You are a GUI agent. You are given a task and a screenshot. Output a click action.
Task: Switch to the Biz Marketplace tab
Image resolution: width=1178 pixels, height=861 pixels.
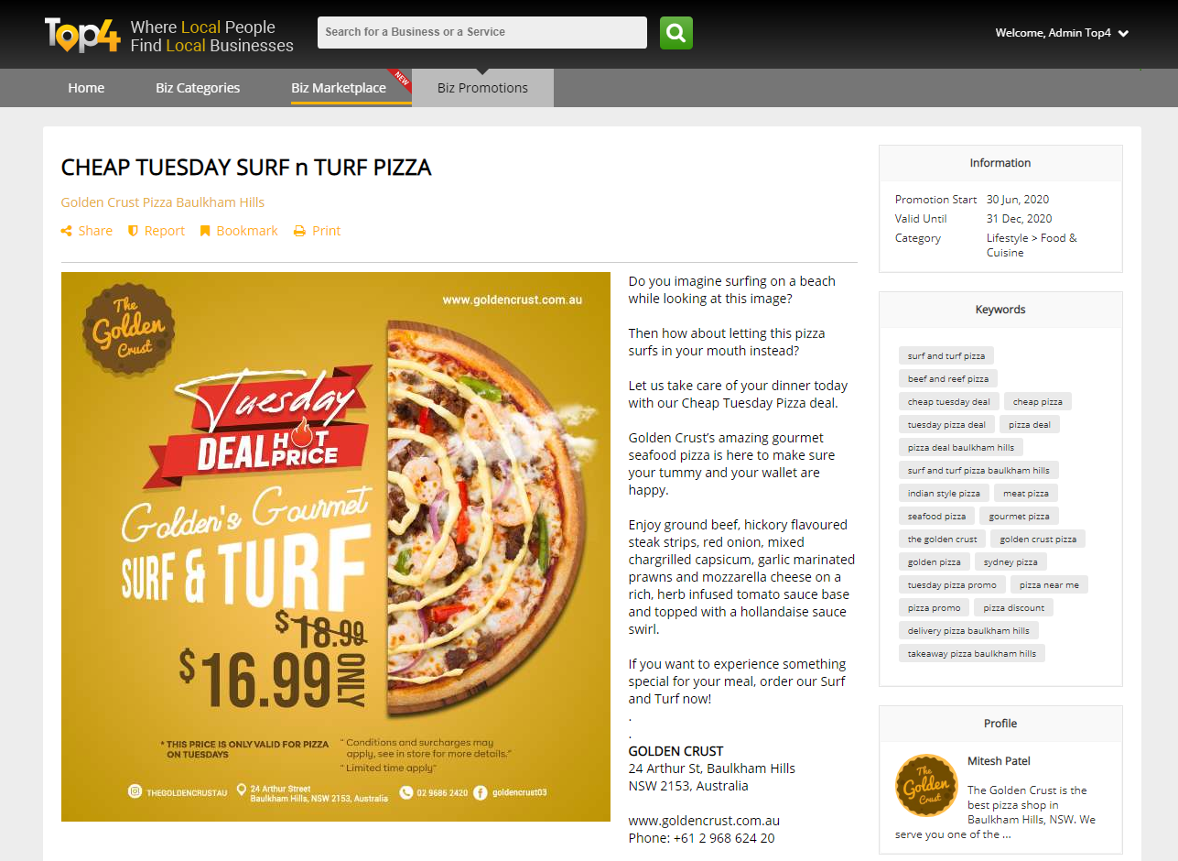pyautogui.click(x=339, y=88)
